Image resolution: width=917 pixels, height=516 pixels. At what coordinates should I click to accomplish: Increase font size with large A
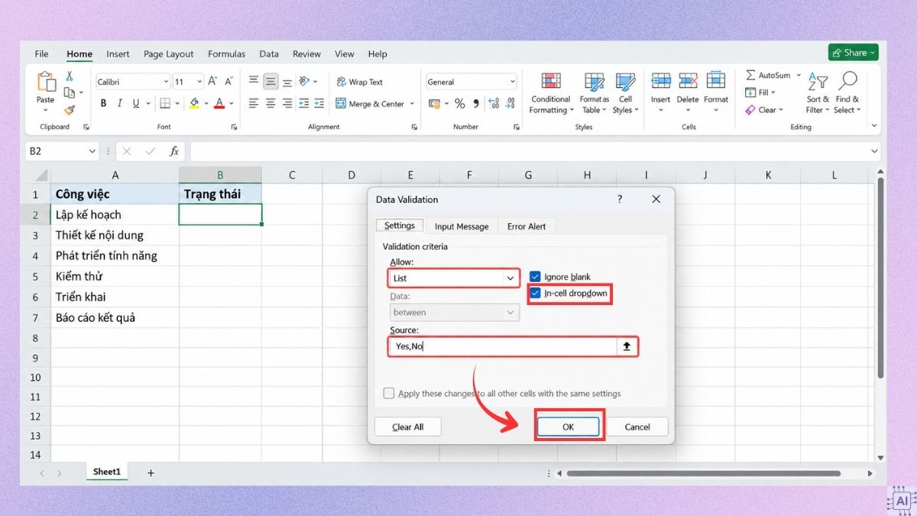(213, 81)
